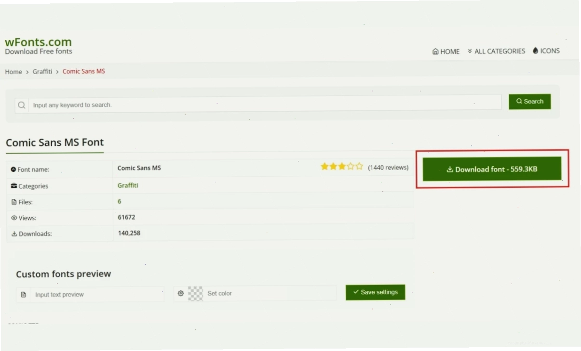Focus the Input text preview field
This screenshot has width=581, height=351.
click(x=97, y=294)
